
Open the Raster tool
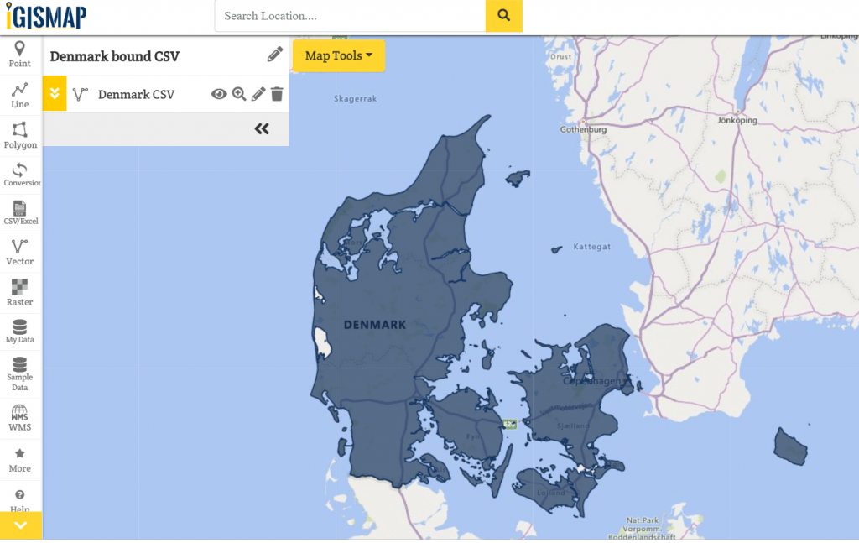(x=20, y=292)
